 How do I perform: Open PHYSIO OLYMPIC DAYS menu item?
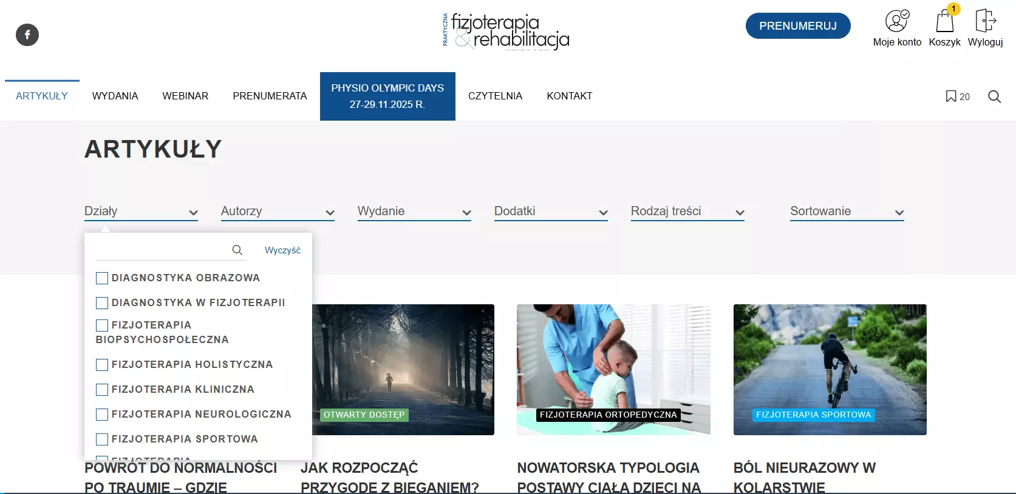pos(387,96)
